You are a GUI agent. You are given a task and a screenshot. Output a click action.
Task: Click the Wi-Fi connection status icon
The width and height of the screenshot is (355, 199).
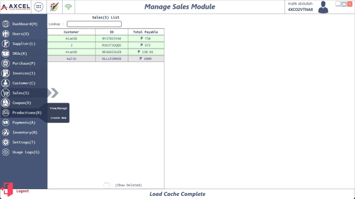click(x=68, y=7)
